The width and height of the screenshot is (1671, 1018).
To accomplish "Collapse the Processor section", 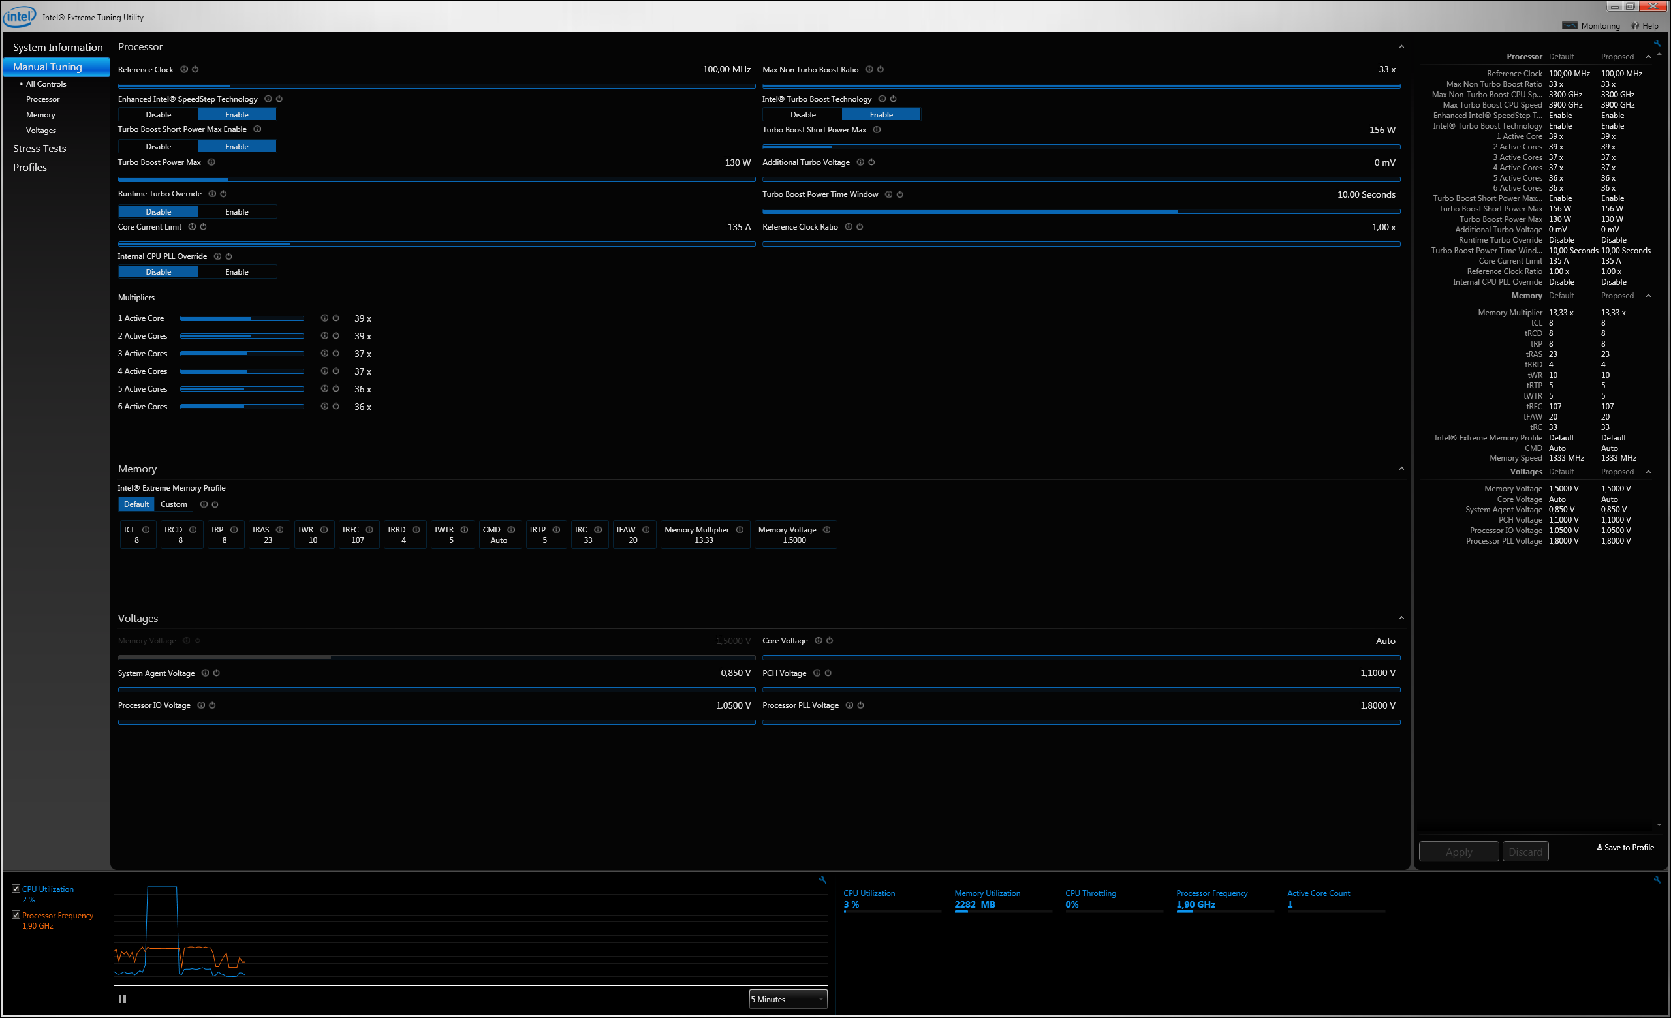I will 1401,47.
